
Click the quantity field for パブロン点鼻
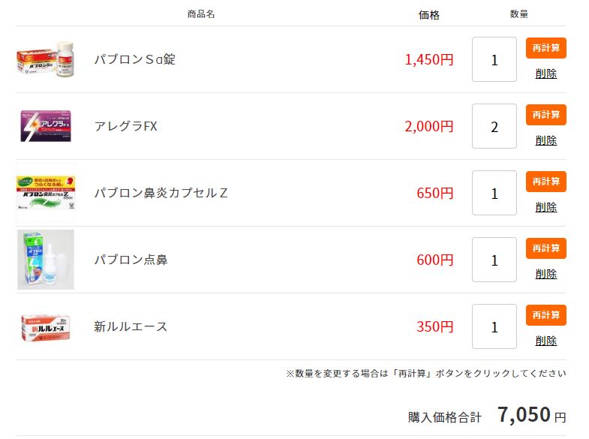pyautogui.click(x=494, y=260)
